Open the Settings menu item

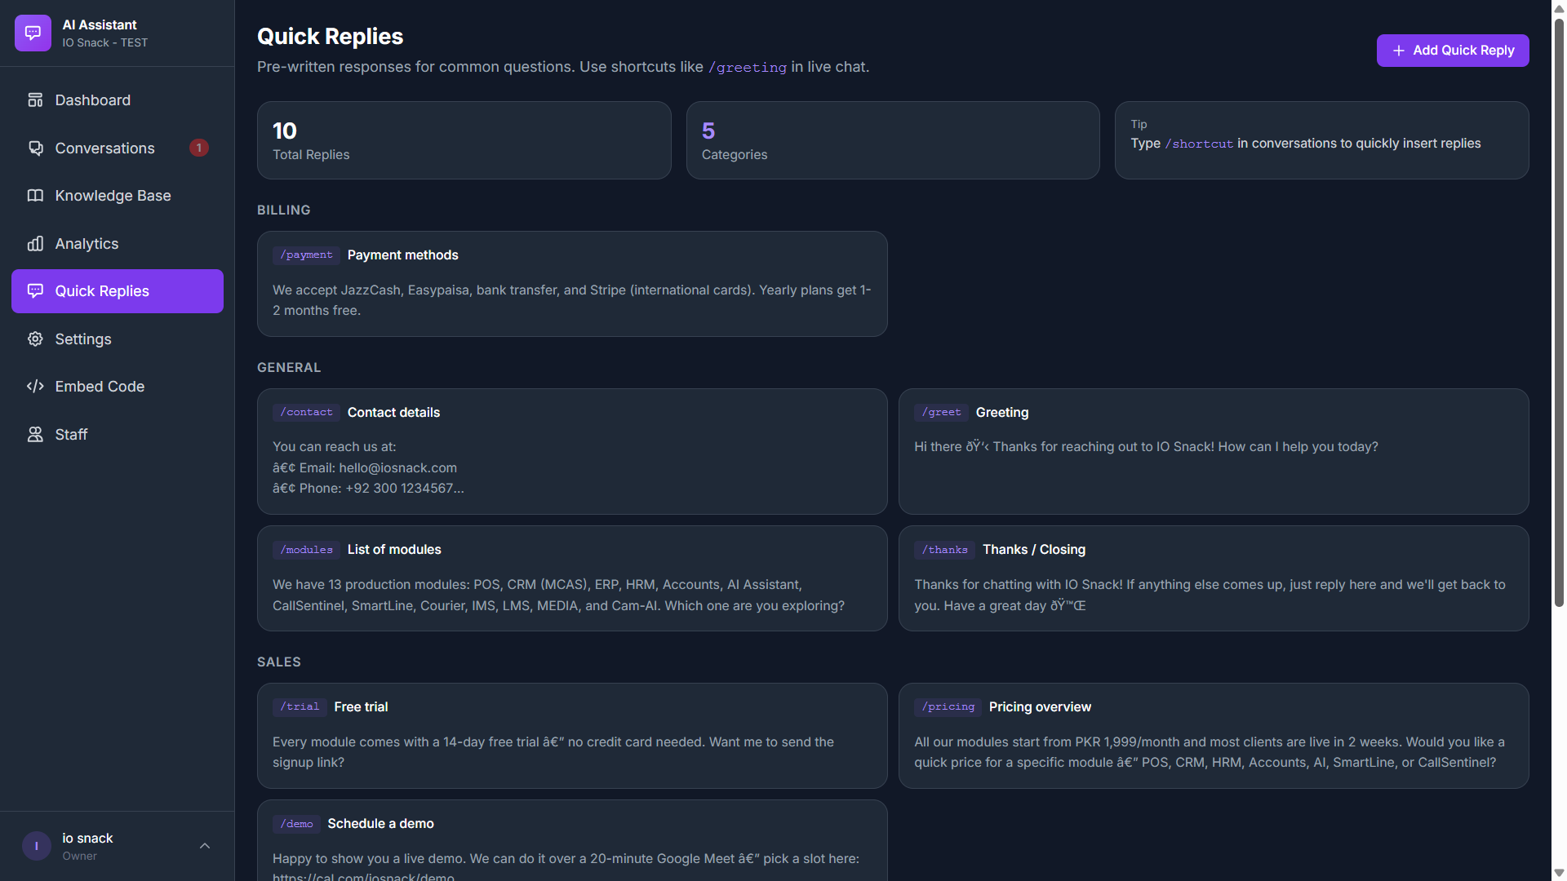pyautogui.click(x=118, y=339)
